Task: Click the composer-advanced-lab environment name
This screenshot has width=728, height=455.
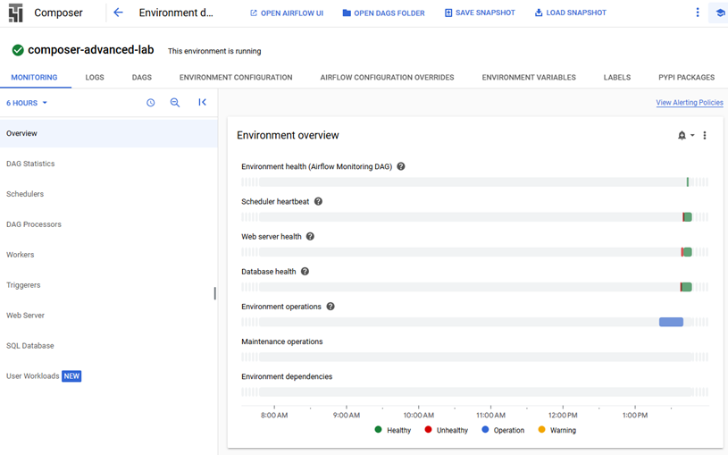Action: click(x=91, y=50)
